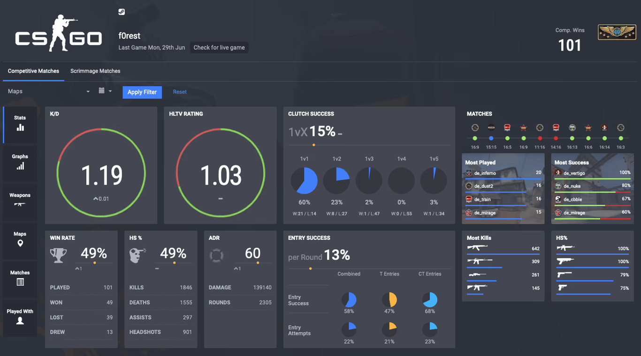Select the match map icon above 16:9 first

coord(475,127)
